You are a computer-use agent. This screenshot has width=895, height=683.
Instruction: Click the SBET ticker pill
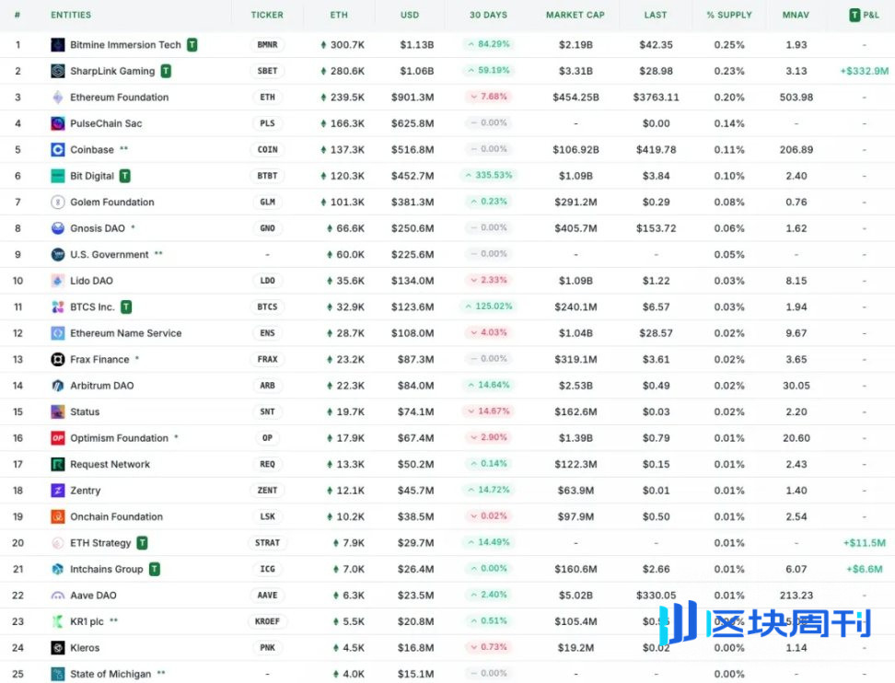tap(267, 71)
